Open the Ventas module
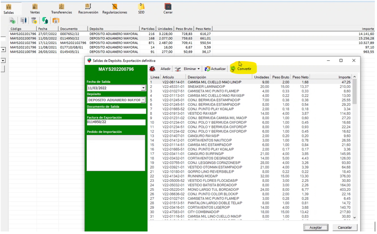Image resolution: width=377 pixels, height=234 pixels. pos(35,9)
